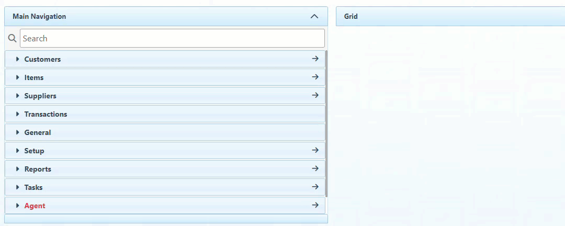Click the arrow icon beside Items
Viewport: 565px width, 226px height.
[315, 77]
